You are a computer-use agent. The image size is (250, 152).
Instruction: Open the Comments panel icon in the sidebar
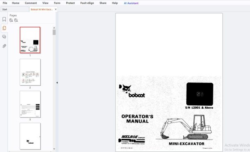click(x=4, y=37)
